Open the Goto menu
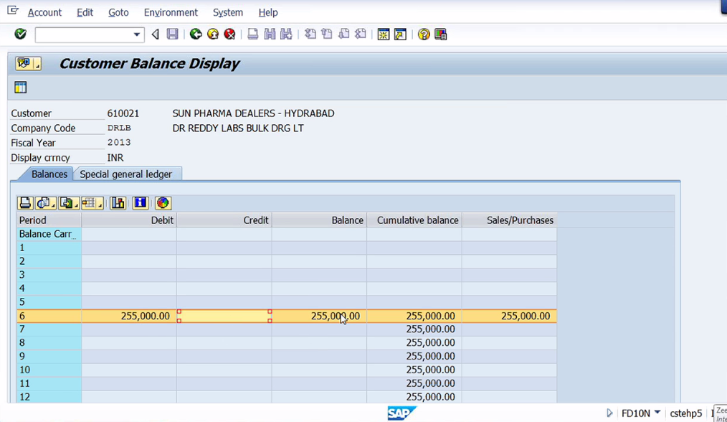This screenshot has width=727, height=422. (x=118, y=12)
